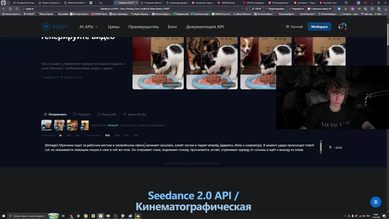Image resolution: width=389 pixels, height=219 pixels.
Task: Select the Продлить mode tab
Action: click(x=82, y=114)
